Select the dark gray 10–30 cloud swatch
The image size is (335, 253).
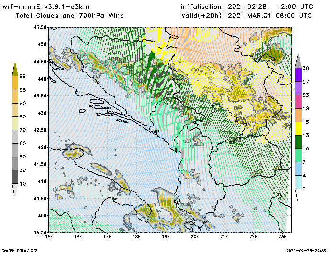(x=15, y=177)
